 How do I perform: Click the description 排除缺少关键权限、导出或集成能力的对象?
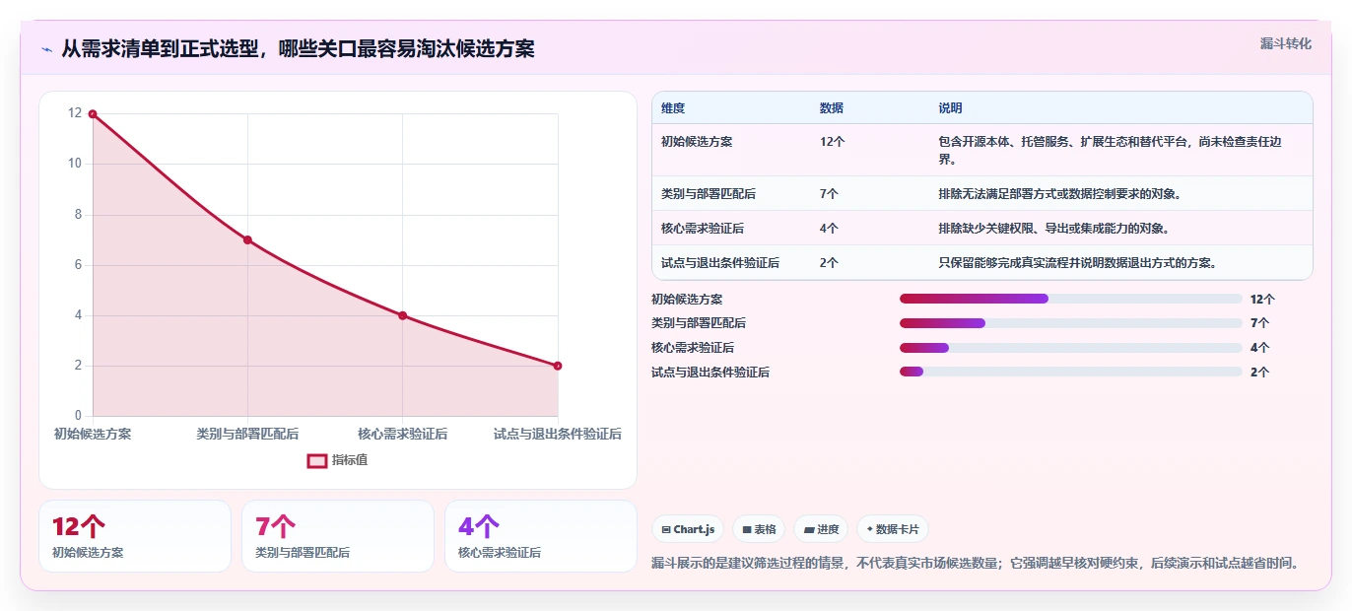[x=1054, y=229]
